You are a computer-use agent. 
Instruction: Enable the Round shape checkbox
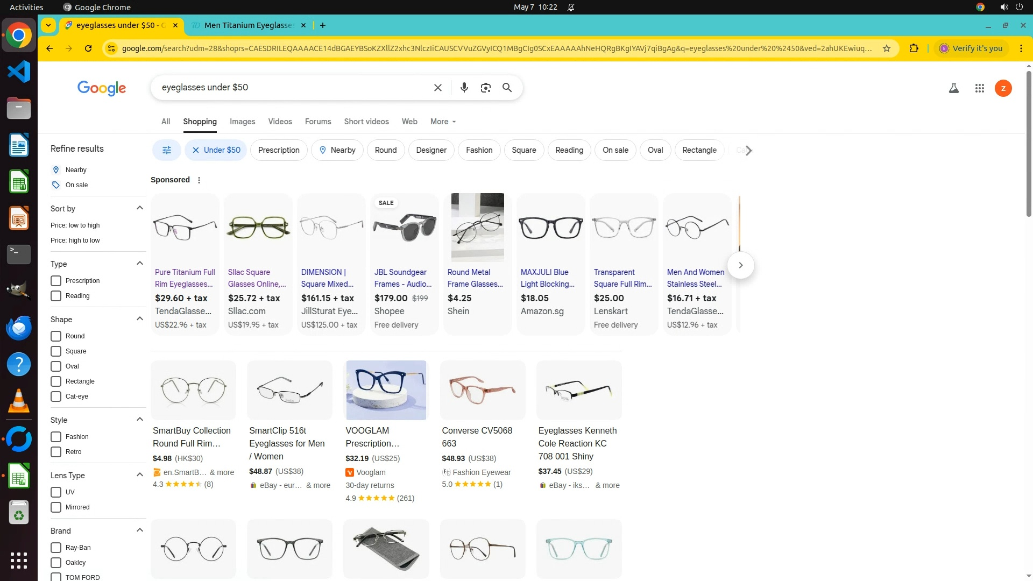tap(56, 336)
